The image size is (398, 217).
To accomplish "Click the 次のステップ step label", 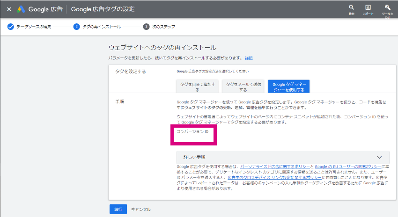I will click(164, 27).
